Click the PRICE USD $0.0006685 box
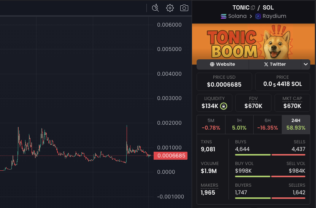316x208 pixels. (224, 82)
